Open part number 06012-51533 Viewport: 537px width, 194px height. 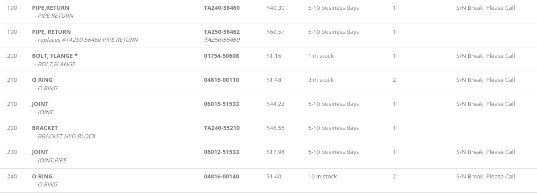click(221, 152)
